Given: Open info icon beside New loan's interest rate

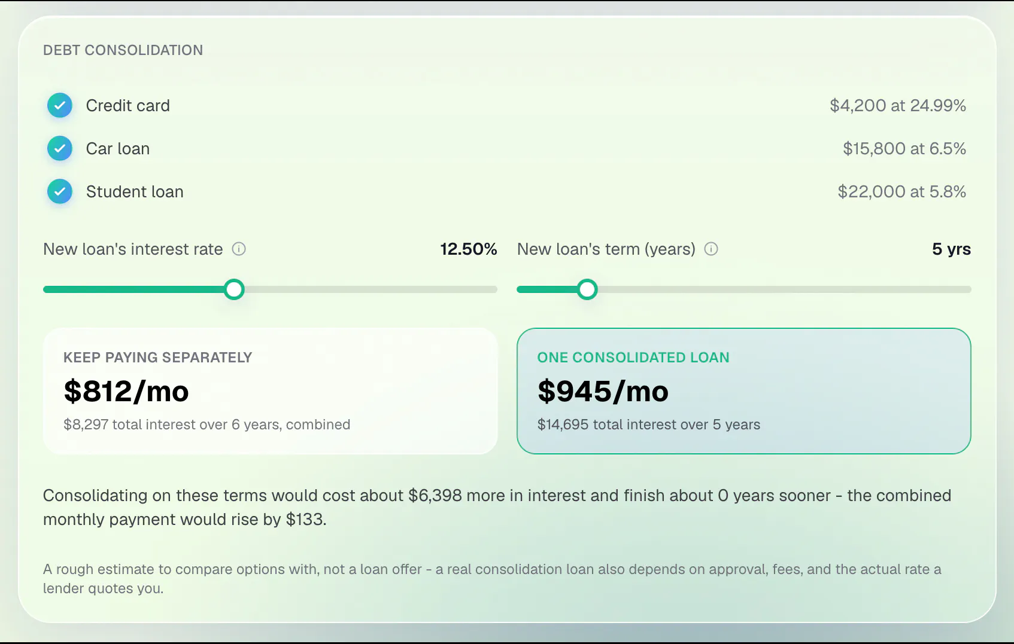Looking at the screenshot, I should [239, 249].
